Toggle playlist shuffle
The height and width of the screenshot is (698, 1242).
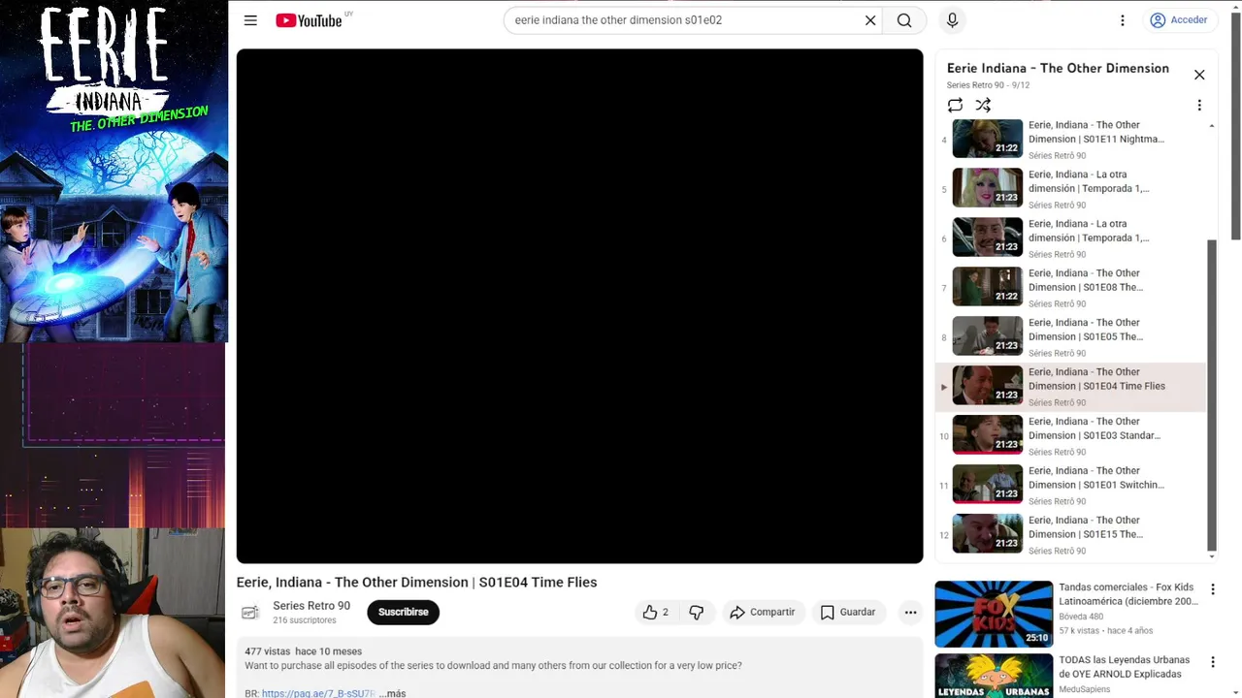click(x=983, y=105)
